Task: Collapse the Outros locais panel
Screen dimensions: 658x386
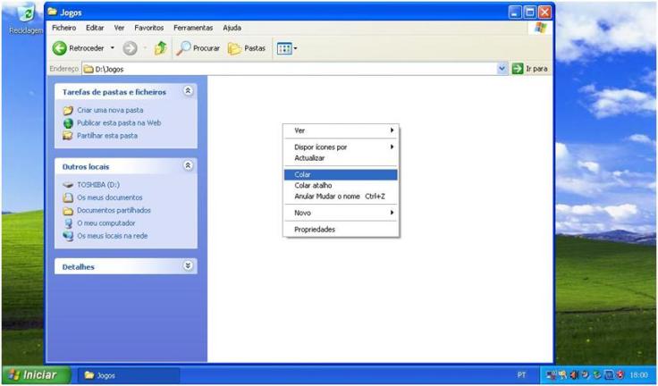Action: (188, 166)
